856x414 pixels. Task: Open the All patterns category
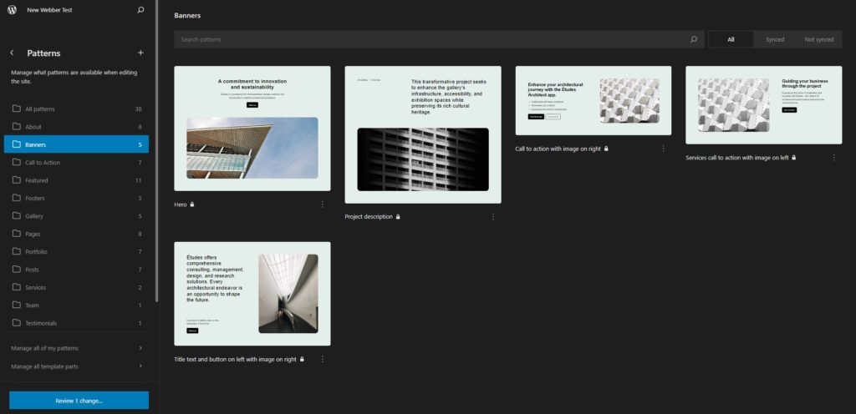point(40,109)
